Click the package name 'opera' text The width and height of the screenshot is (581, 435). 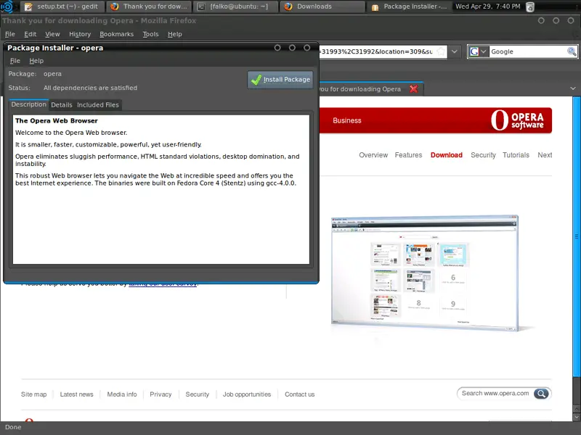pyautogui.click(x=52, y=74)
